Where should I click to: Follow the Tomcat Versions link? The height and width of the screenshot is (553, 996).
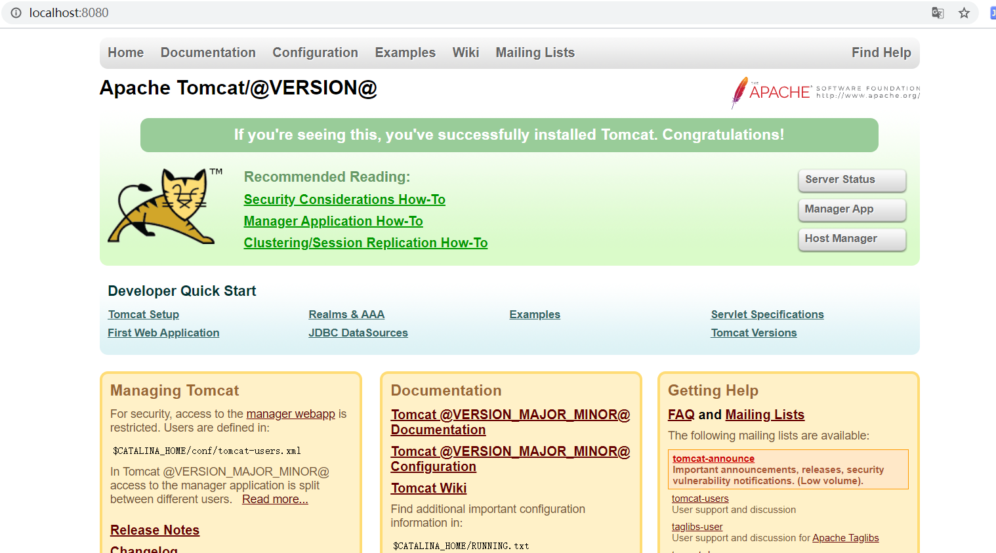pos(754,333)
